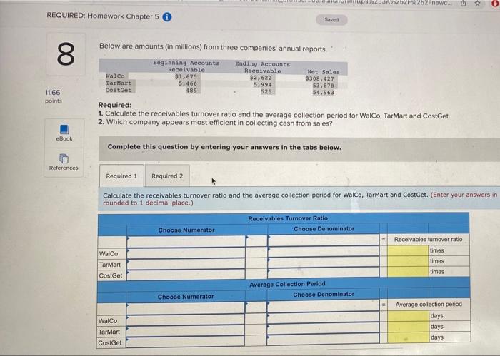Open CostGet collection period numerator dropdown
500x356 pixels.
point(186,342)
